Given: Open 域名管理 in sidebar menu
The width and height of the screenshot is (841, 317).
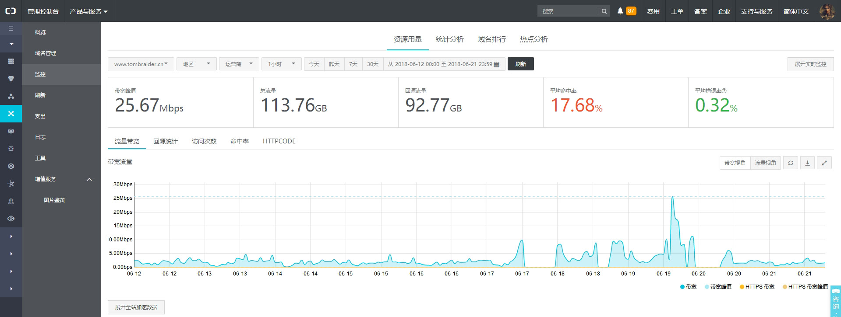Looking at the screenshot, I should [x=61, y=53].
